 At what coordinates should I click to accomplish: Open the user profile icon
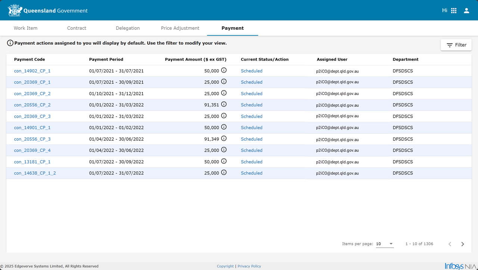pyautogui.click(x=466, y=11)
